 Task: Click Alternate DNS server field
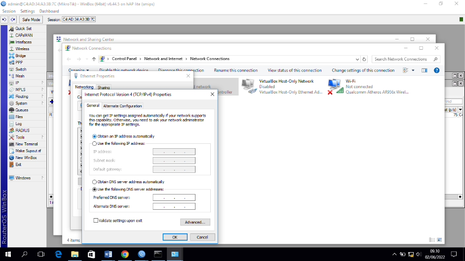pos(174,206)
